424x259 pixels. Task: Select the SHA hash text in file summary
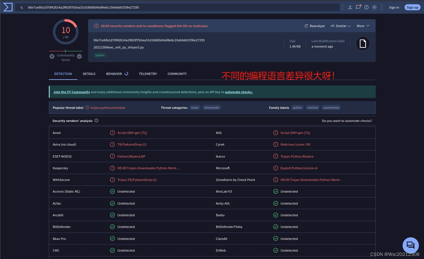[x=149, y=40]
